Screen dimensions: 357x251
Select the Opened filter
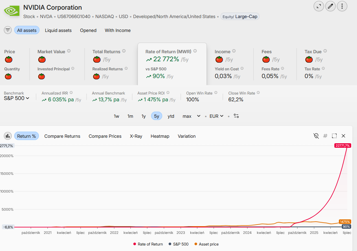(88, 30)
